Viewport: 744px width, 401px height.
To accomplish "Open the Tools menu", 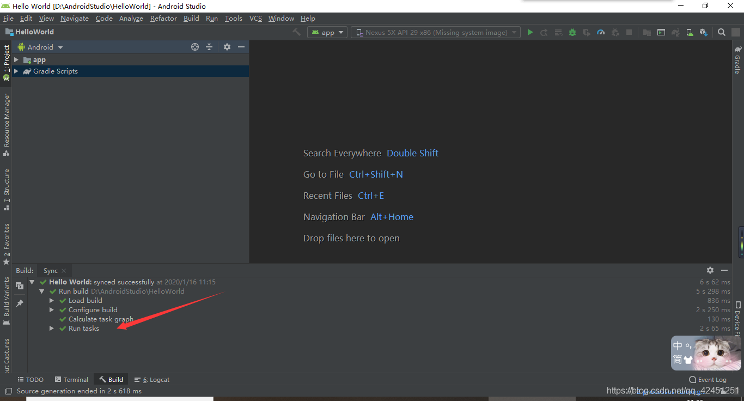I will [x=233, y=18].
